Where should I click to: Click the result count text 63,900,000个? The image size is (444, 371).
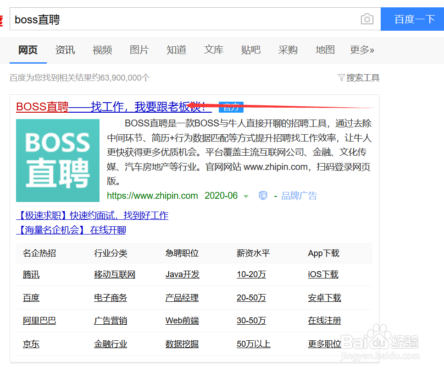coord(125,77)
